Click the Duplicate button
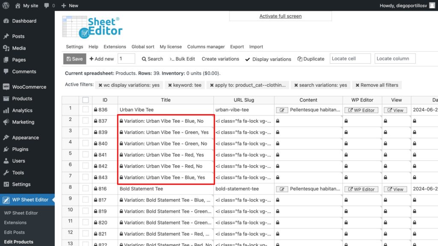Viewport: 438px width, 246px height. click(x=311, y=59)
